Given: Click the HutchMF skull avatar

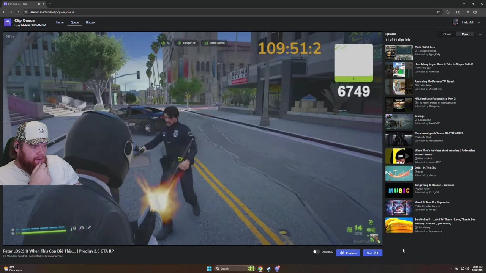Looking at the screenshot, I should (x=456, y=22).
